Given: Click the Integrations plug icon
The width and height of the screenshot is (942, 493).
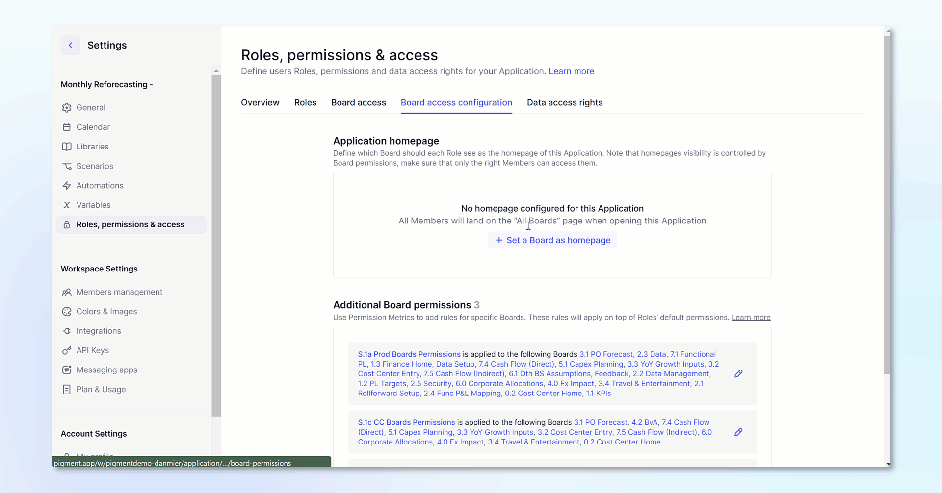Looking at the screenshot, I should pyautogui.click(x=67, y=331).
